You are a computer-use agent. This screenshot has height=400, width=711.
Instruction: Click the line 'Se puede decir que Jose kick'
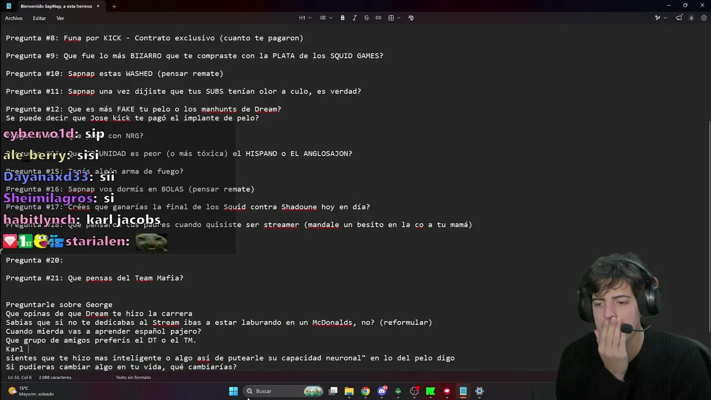pyautogui.click(x=132, y=118)
